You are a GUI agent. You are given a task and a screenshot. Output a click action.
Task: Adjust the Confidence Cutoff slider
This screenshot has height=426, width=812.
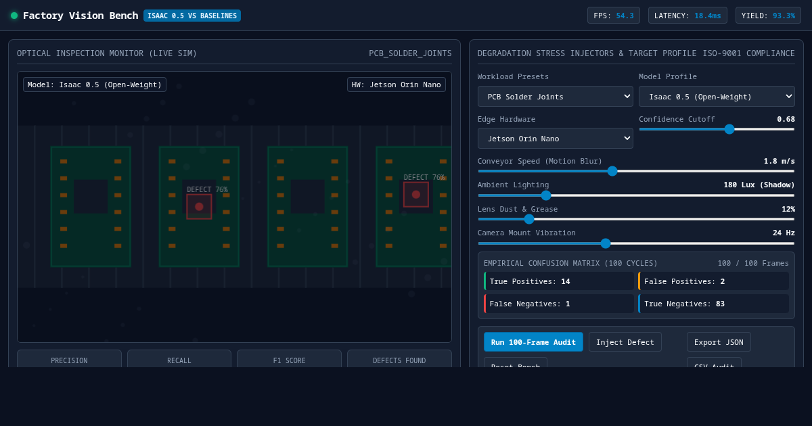[717, 129]
